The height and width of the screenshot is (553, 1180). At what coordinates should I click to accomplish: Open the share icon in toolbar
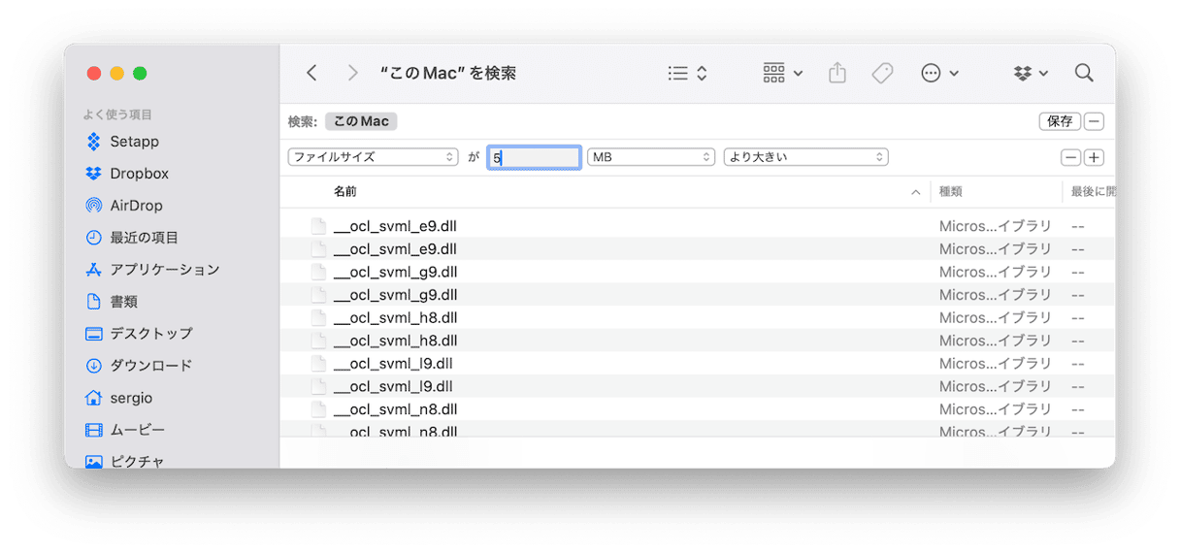(837, 73)
